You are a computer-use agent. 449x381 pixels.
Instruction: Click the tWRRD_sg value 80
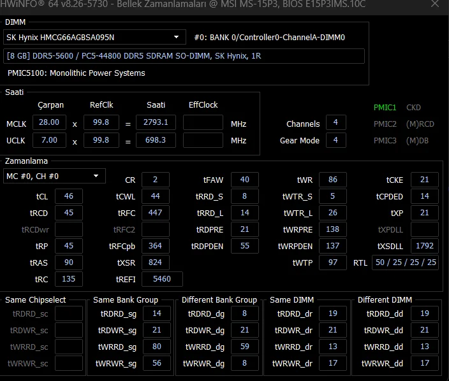point(156,347)
